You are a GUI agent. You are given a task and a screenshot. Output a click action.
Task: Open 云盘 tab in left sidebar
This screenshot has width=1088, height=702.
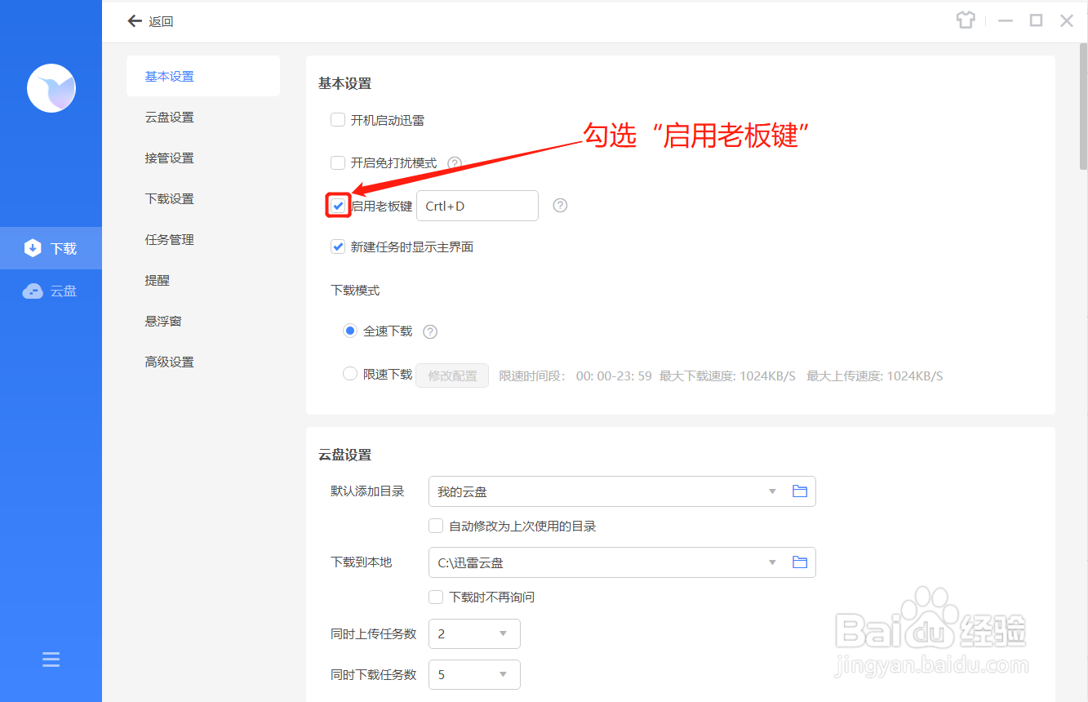coord(51,291)
